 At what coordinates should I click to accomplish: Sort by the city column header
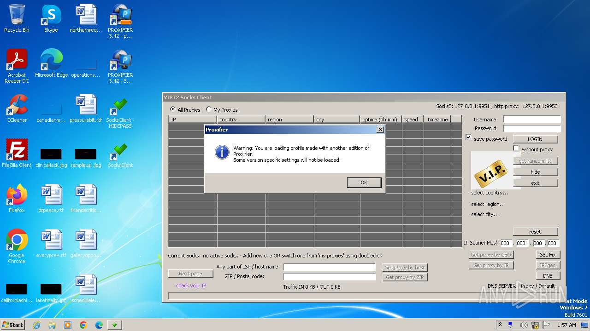(x=337, y=120)
